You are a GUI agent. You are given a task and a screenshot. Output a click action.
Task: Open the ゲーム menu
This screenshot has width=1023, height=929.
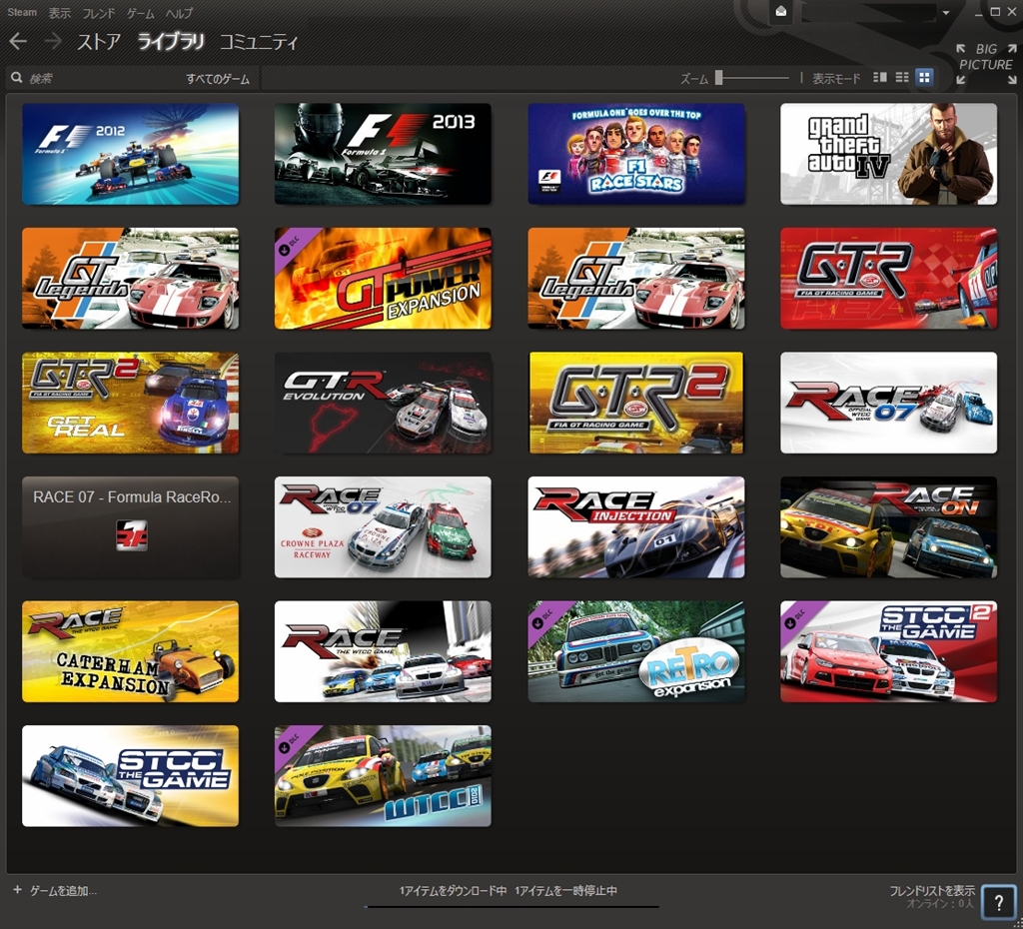point(140,12)
